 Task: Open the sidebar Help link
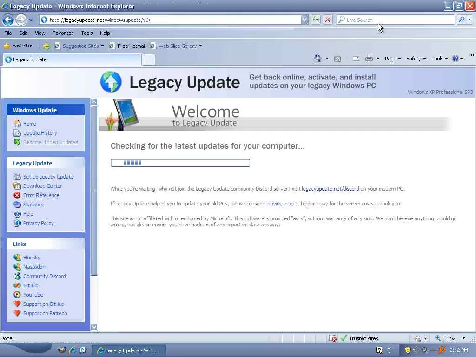[28, 214]
